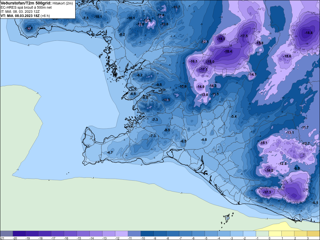Click the -14.9 temperature label
Viewport: 320px width, 240px height.
tap(200, 87)
